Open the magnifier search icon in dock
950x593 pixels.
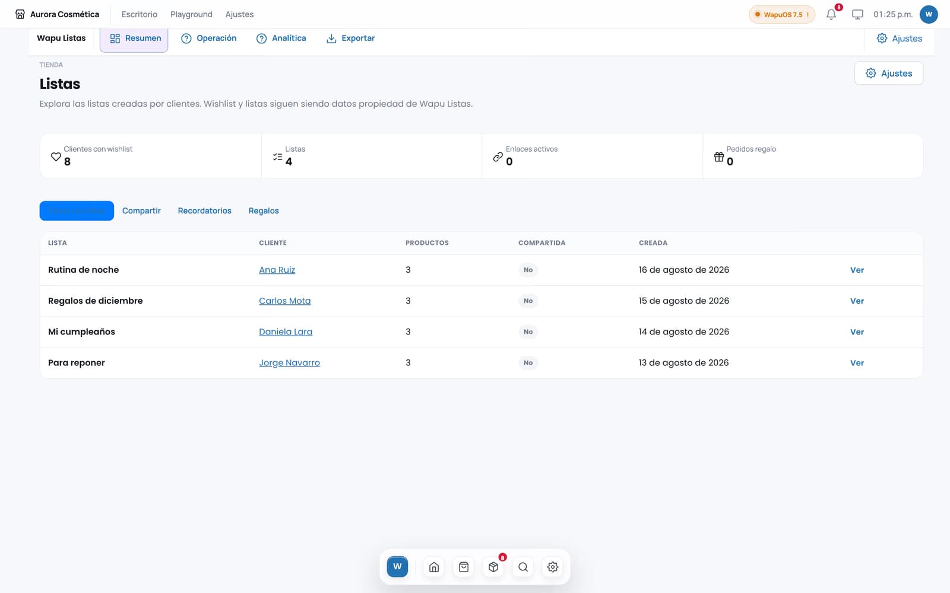(x=523, y=567)
